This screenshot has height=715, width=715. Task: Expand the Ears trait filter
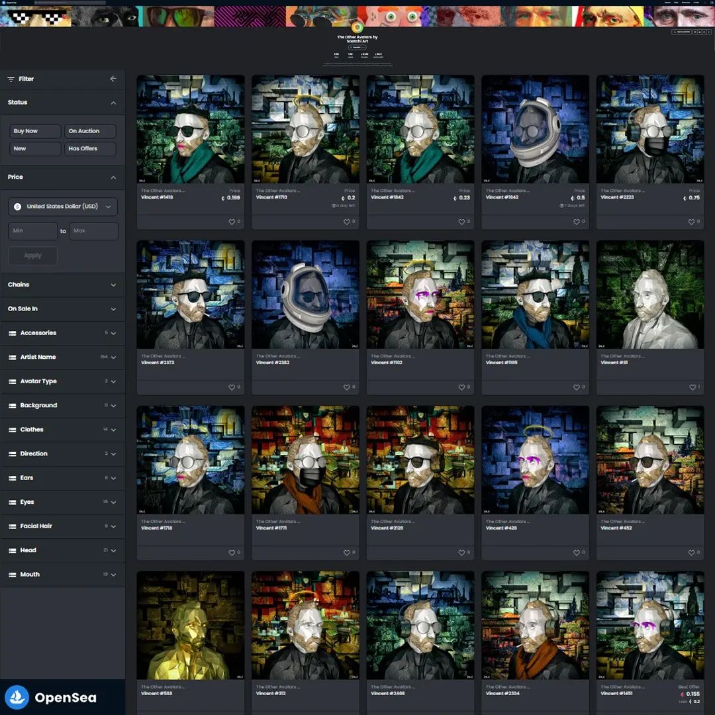click(62, 479)
